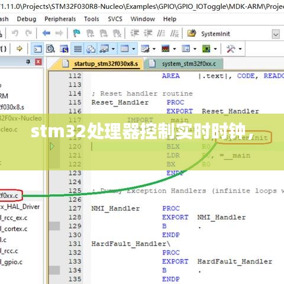Open the Serial Windows icon
Image resolution: width=284 pixels, height=284 pixels.
pos(146,49)
